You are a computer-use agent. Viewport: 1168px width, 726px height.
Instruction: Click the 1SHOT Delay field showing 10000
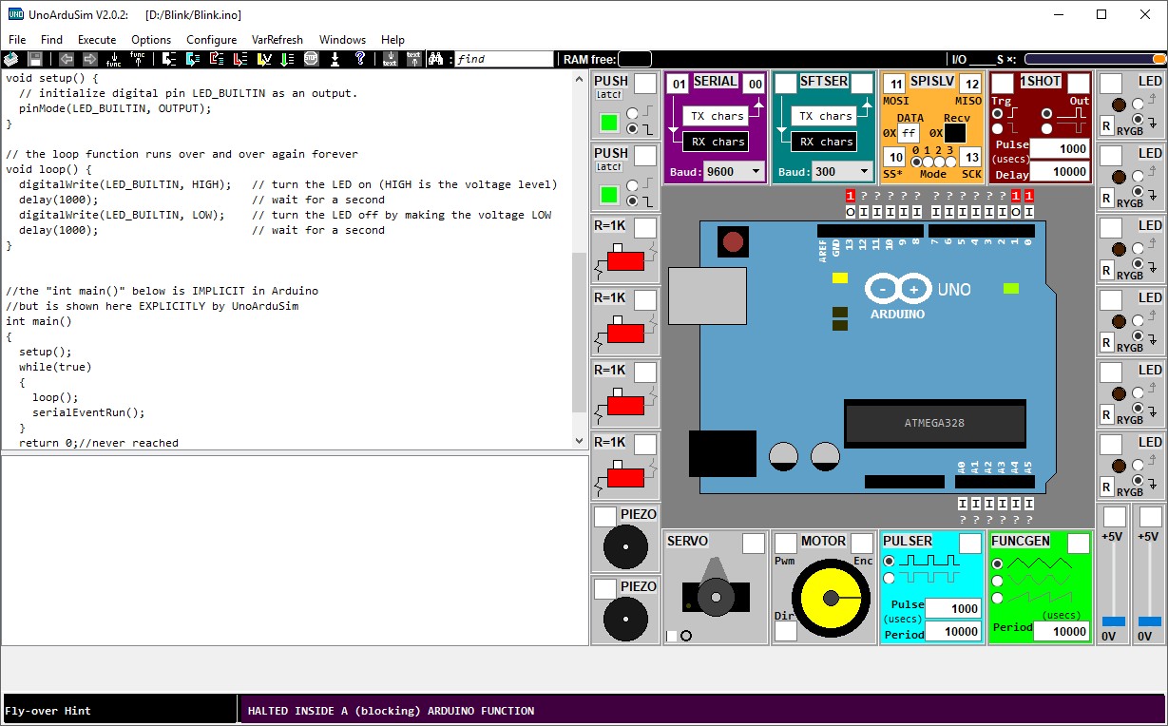(1060, 171)
